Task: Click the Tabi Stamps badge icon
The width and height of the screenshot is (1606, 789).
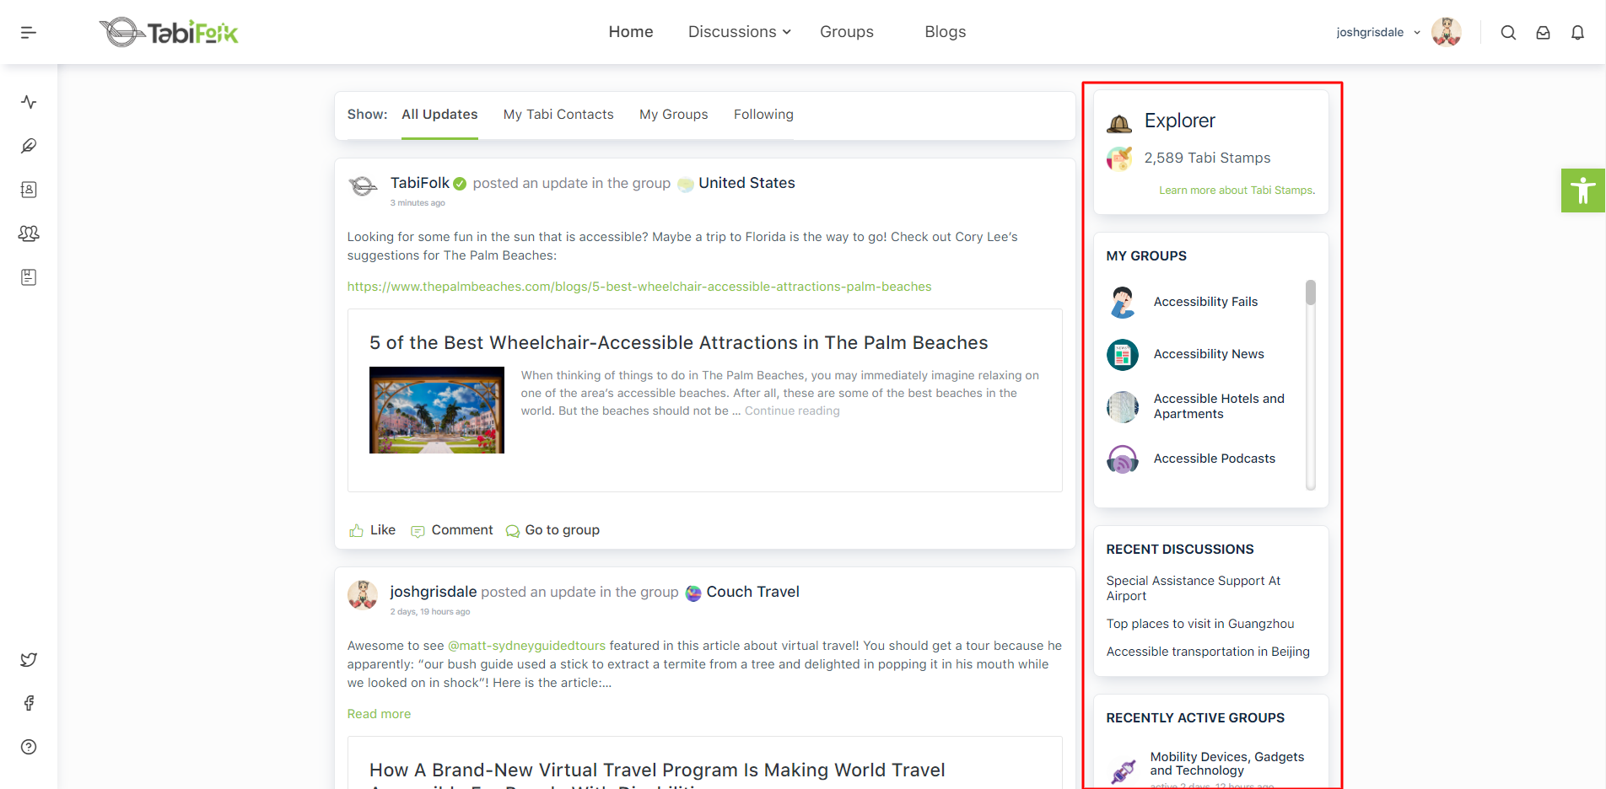Action: [1119, 158]
